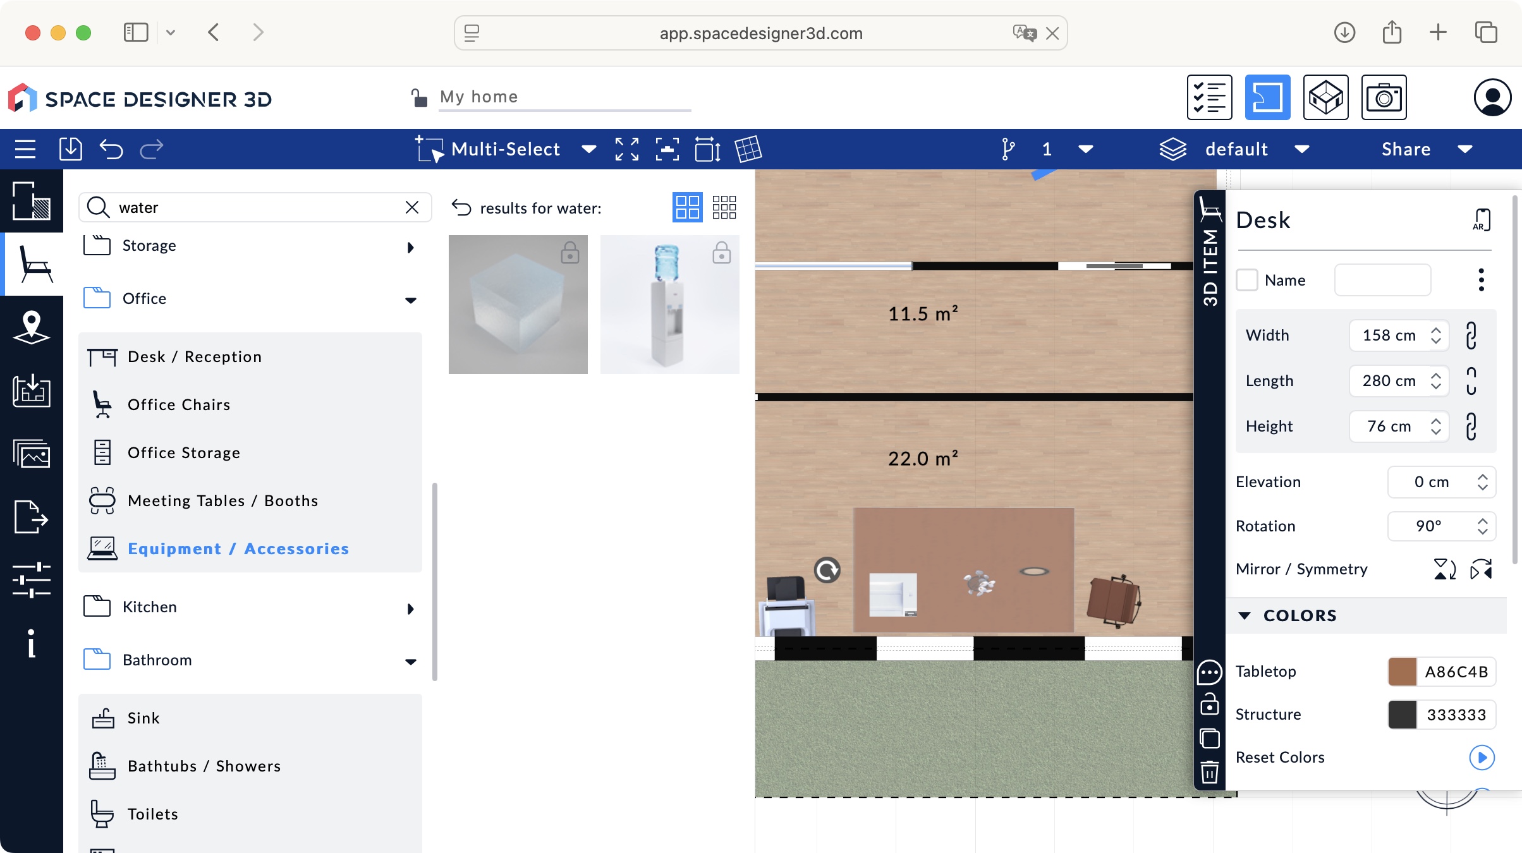Enable the Name checkbox for the Desk
The height and width of the screenshot is (853, 1522).
pos(1248,280)
